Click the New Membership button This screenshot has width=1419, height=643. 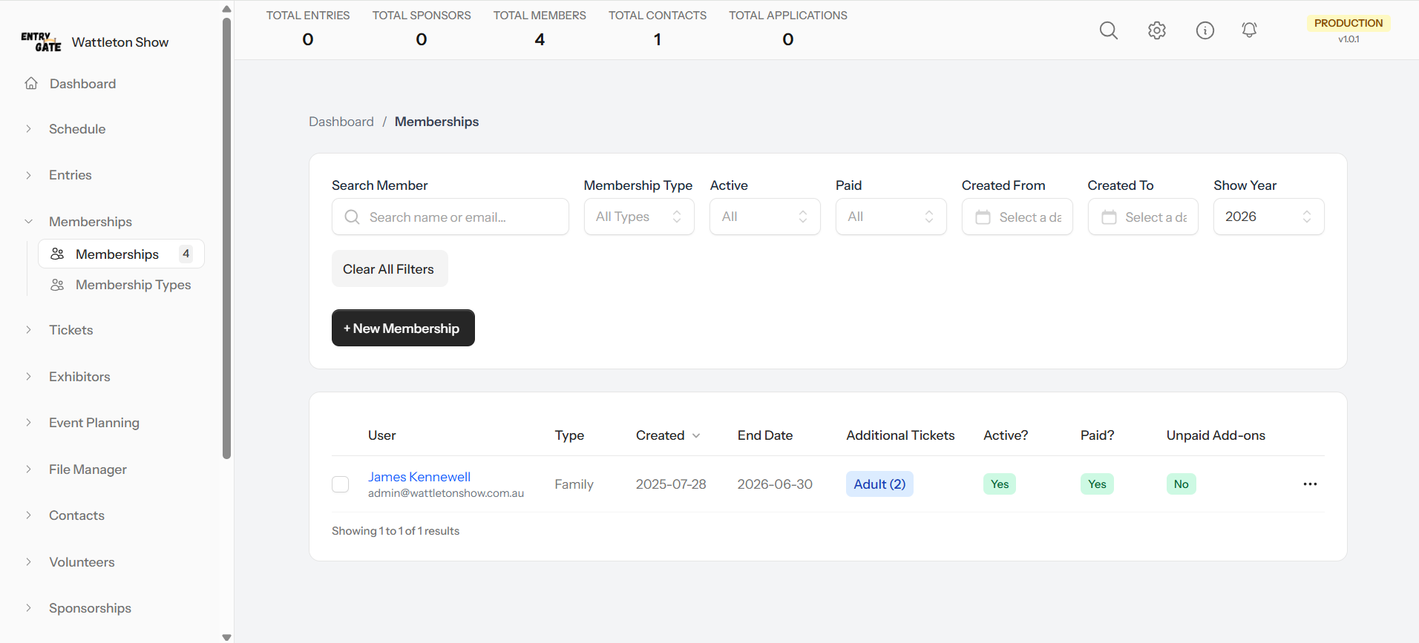point(402,328)
